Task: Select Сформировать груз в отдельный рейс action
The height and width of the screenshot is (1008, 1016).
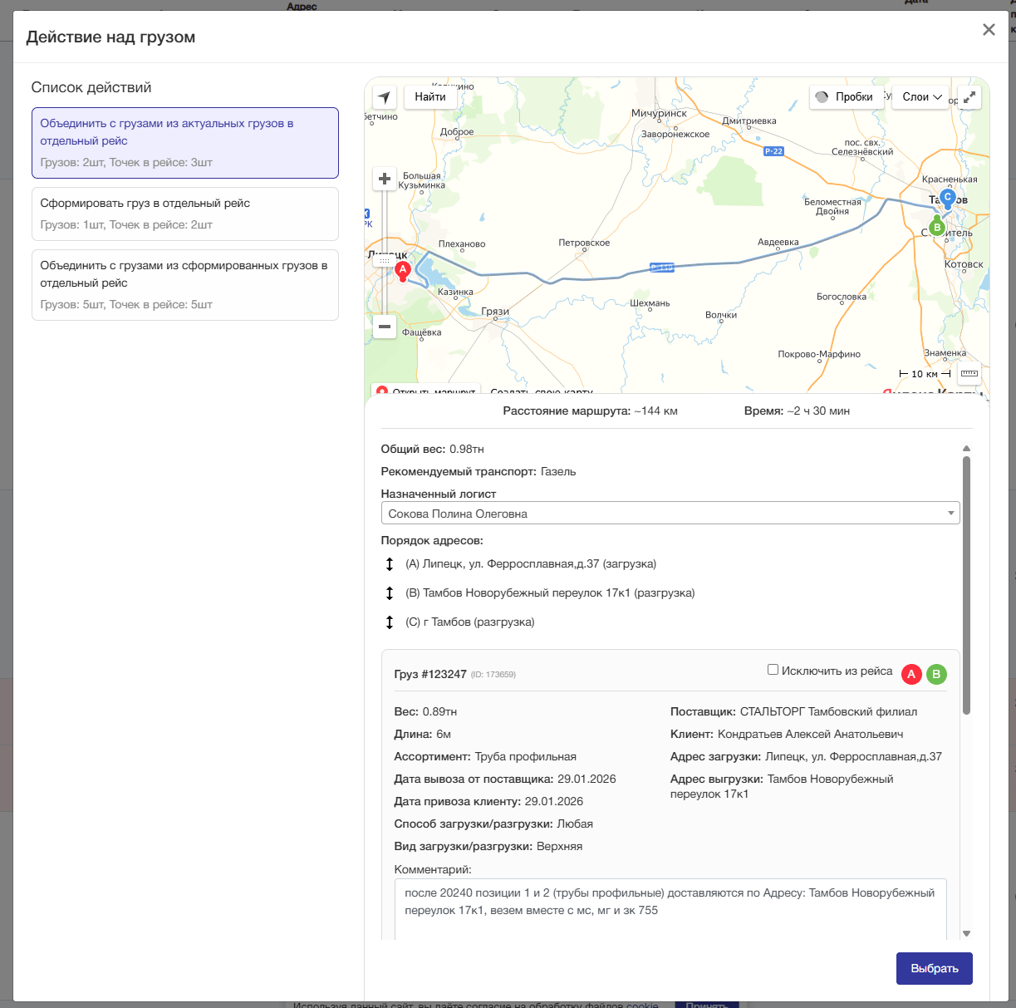Action: (x=185, y=214)
